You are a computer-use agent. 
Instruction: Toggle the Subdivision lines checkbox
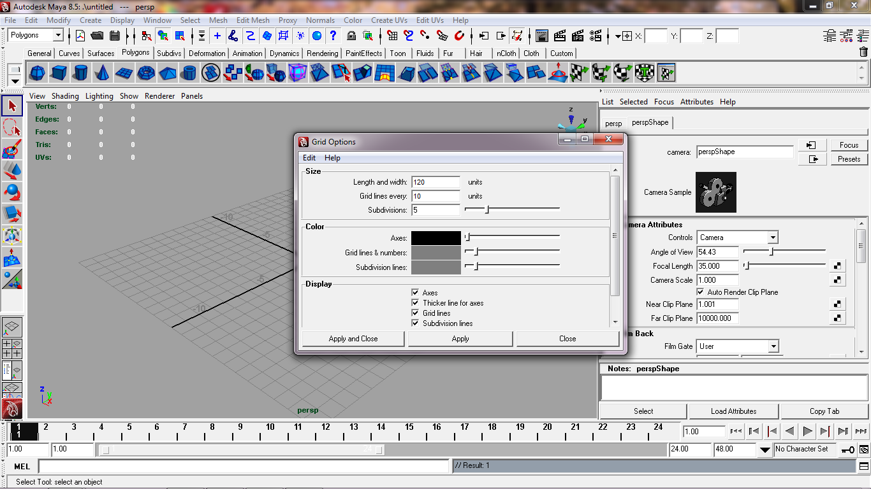[415, 323]
